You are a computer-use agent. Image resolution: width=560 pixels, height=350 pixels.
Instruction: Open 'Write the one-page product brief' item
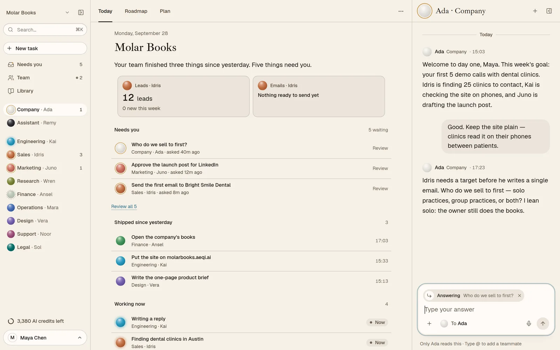click(251, 281)
